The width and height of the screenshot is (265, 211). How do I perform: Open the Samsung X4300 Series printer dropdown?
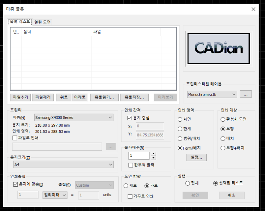[74, 117]
